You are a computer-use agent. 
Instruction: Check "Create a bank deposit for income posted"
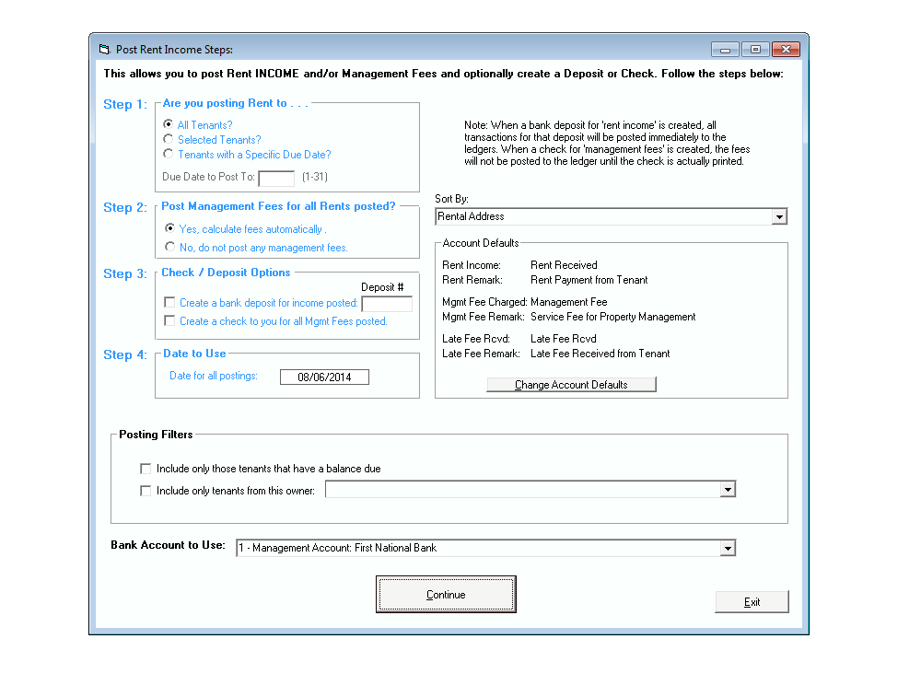(x=169, y=302)
